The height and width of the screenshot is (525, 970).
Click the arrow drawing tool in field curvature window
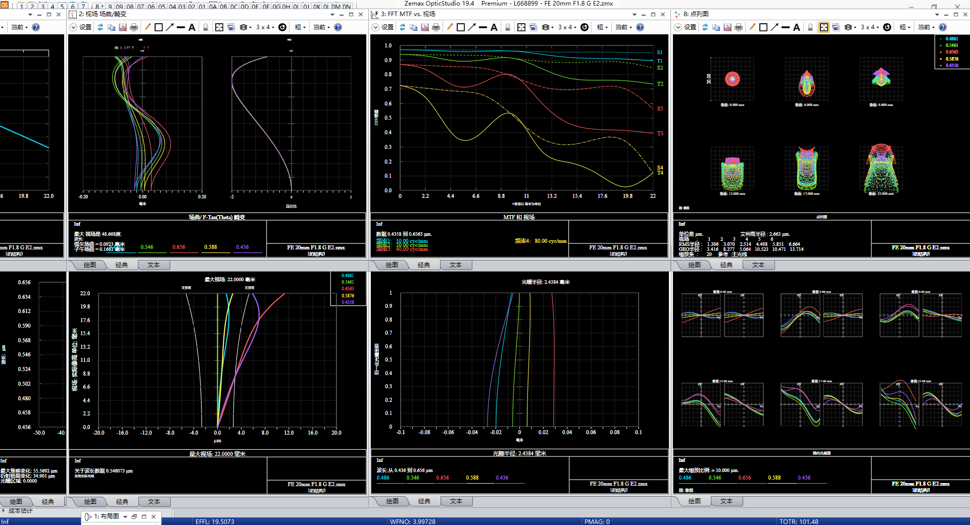[x=170, y=27]
